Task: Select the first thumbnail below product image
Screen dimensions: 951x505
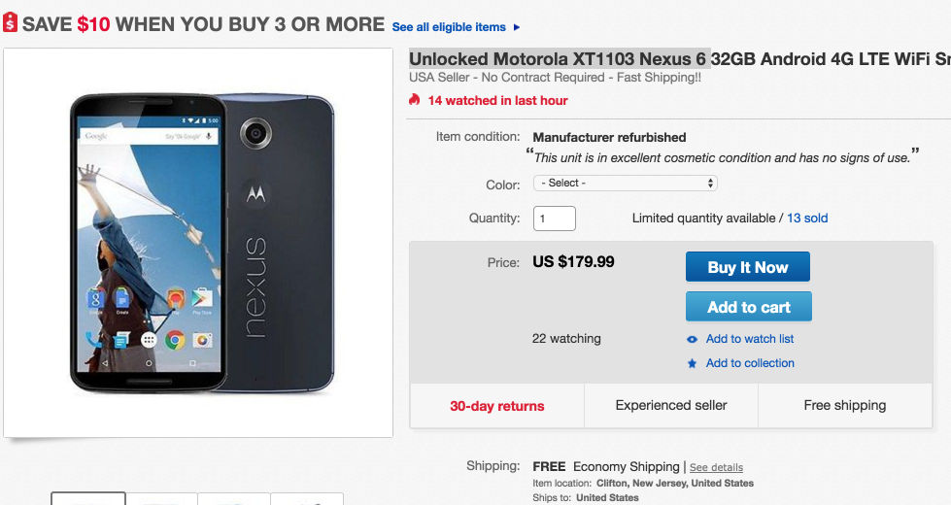Action: (88, 498)
